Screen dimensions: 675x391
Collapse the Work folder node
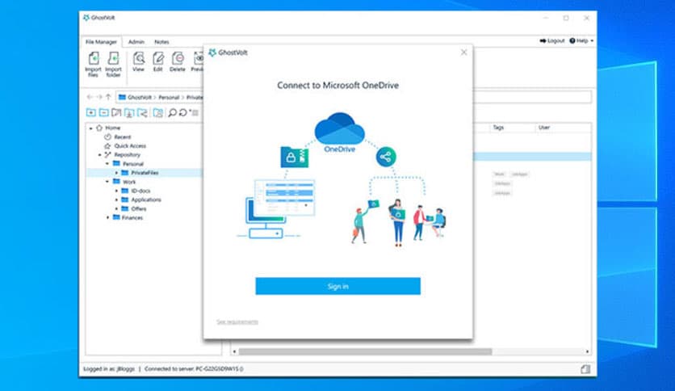point(107,182)
